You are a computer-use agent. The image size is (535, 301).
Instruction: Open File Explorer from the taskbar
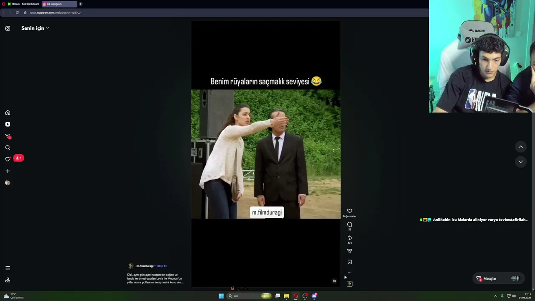pyautogui.click(x=286, y=296)
